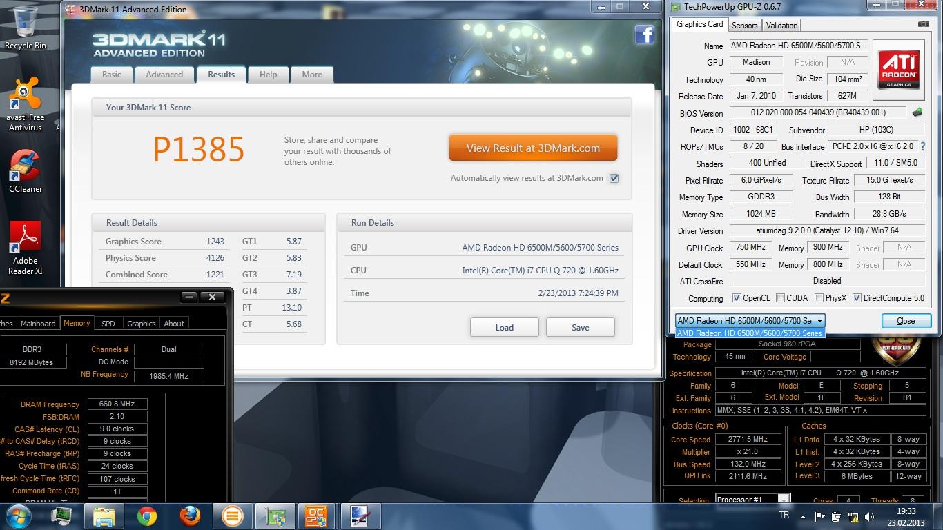Click the BIOS Version field in GPU-Z
943x530 pixels.
click(x=818, y=112)
